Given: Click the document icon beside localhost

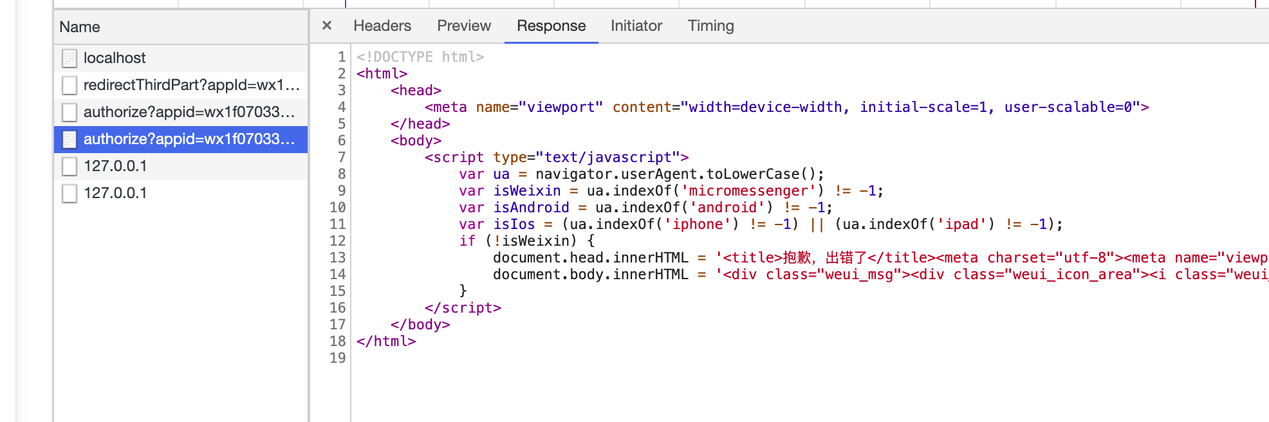Looking at the screenshot, I should [x=69, y=59].
